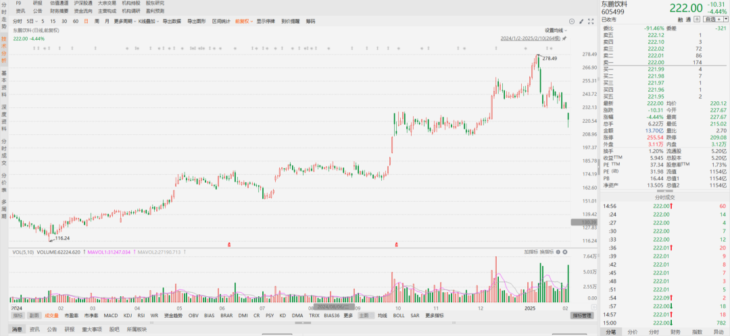This screenshot has height=336, width=730.
Task: Open 研报 research reports menu
Action: 37,3
